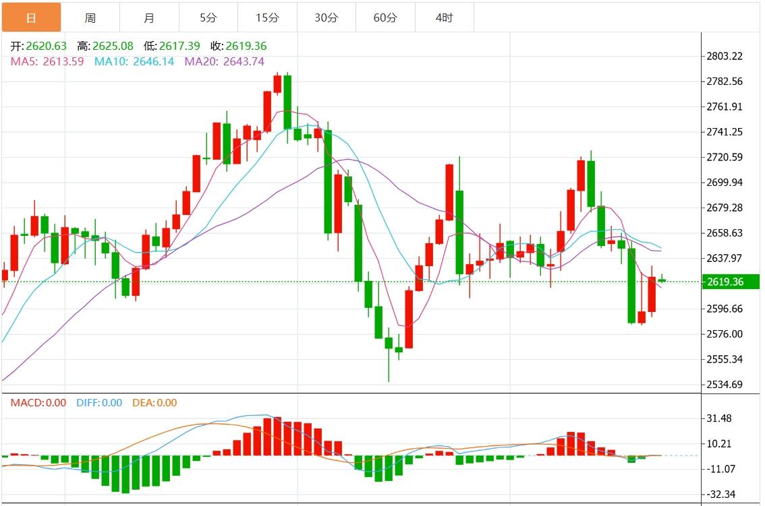Select the 周 weekly timeframe tab
The height and width of the screenshot is (506, 765).
90,18
